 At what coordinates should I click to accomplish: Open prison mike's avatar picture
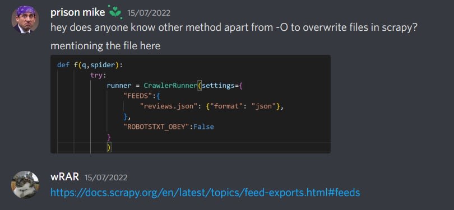(25, 20)
